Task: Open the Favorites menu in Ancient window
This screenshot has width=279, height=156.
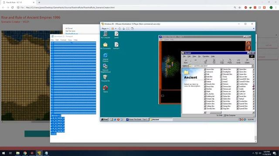Action: pyautogui.click(x=206, y=56)
